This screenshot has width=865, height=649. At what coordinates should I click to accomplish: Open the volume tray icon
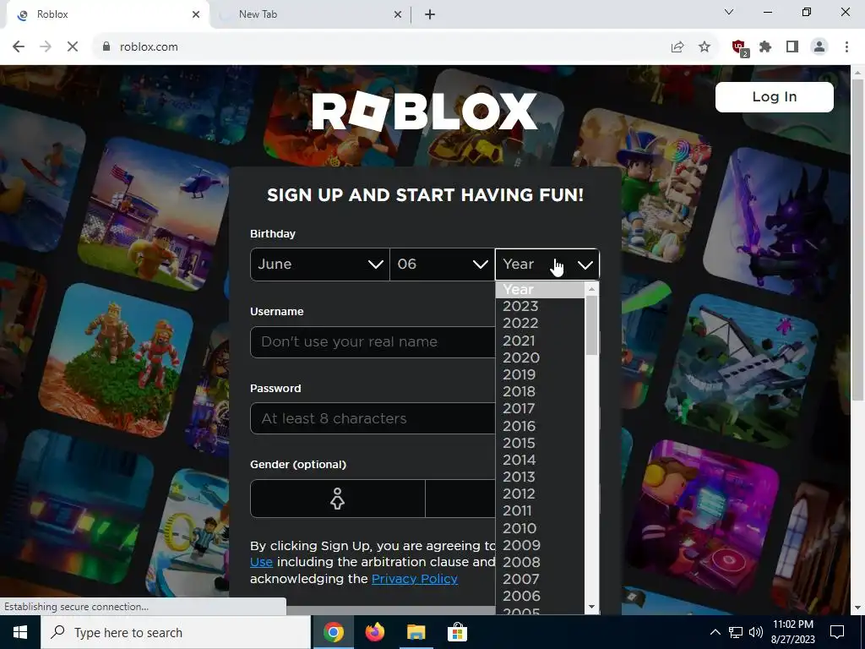pyautogui.click(x=756, y=632)
